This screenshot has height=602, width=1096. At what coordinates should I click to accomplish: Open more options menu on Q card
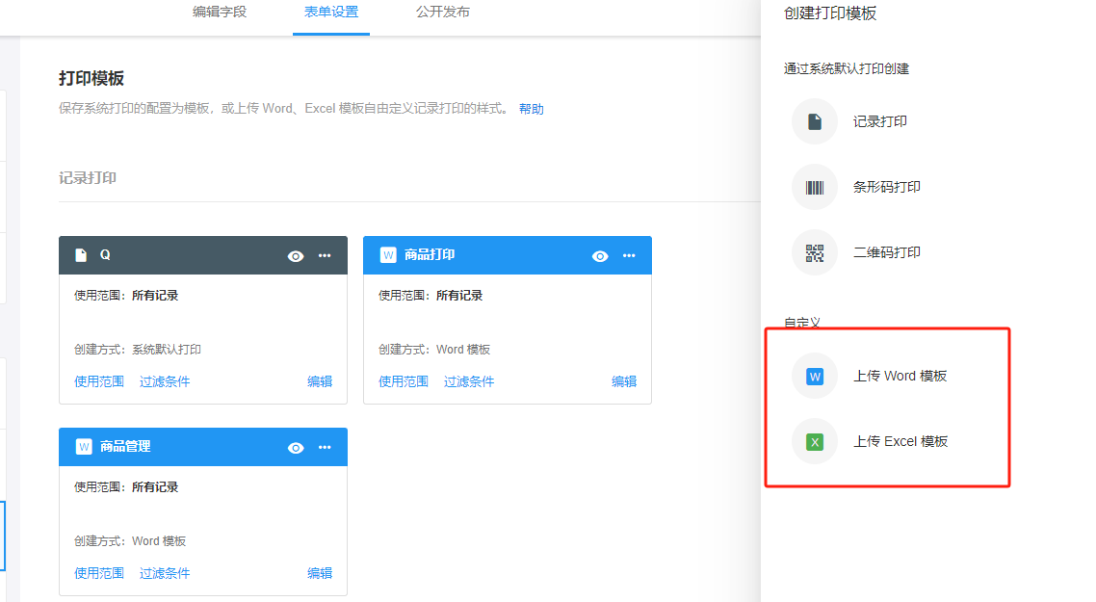325,256
